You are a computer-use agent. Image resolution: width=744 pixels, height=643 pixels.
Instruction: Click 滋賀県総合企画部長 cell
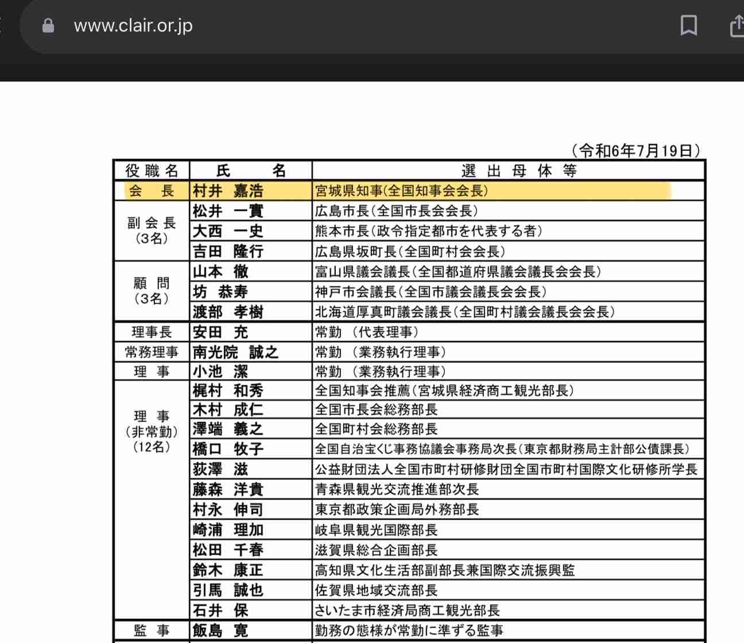pyautogui.click(x=509, y=549)
